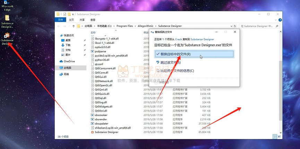Viewport: 300px width, 149px height.
Task: Expand the chevron after 此电脑 in breadcrumb
Action: tap(95, 26)
